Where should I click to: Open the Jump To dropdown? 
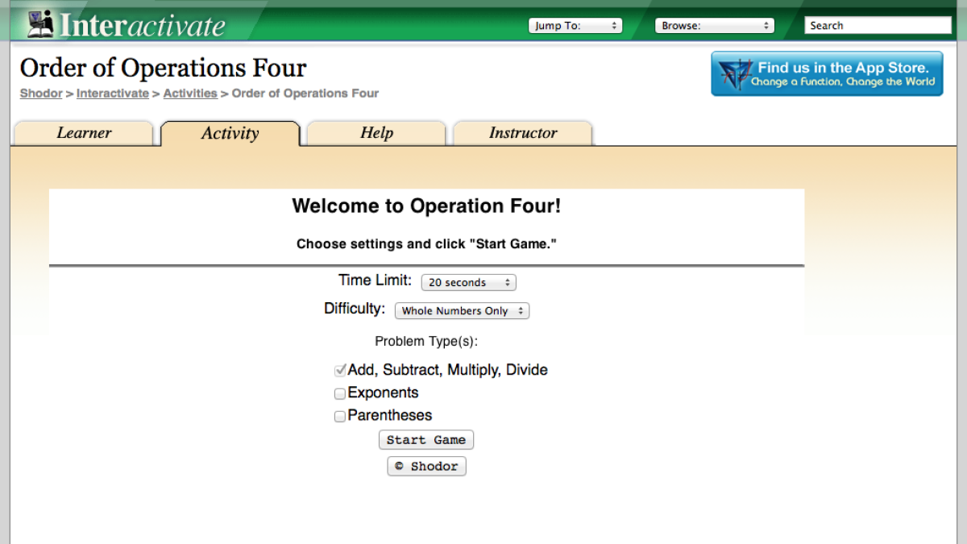click(x=575, y=25)
